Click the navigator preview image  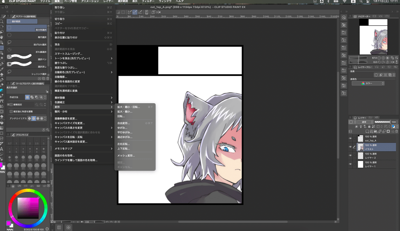pyautogui.click(x=373, y=36)
